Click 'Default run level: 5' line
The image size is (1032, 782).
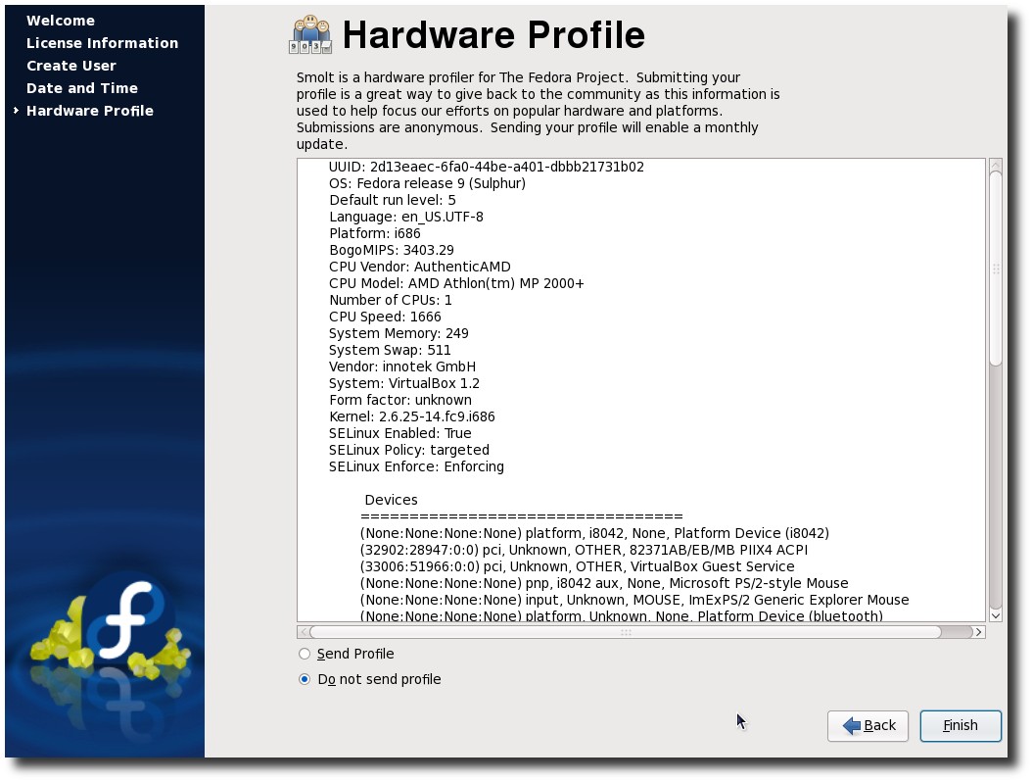393,200
